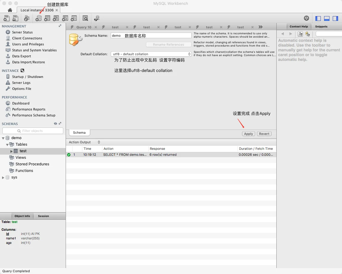
Task: Close the Query 10 tab
Action: pos(96,27)
